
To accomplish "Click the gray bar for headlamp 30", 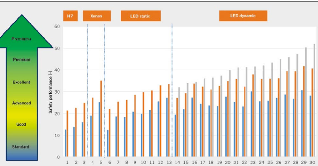I will (x=315, y=100).
